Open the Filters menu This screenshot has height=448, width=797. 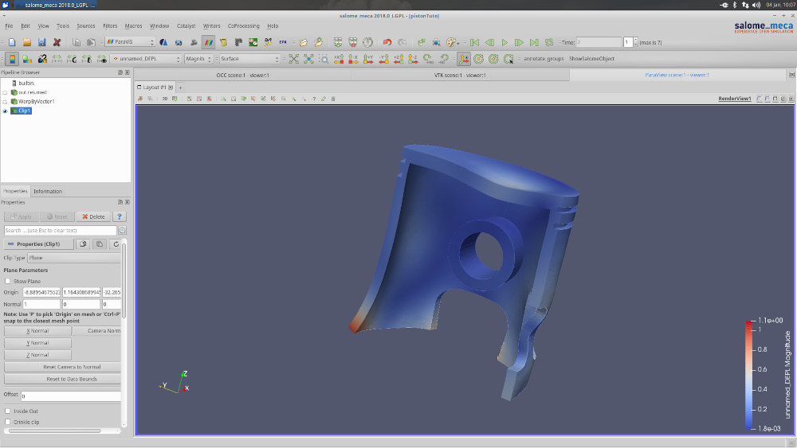110,25
